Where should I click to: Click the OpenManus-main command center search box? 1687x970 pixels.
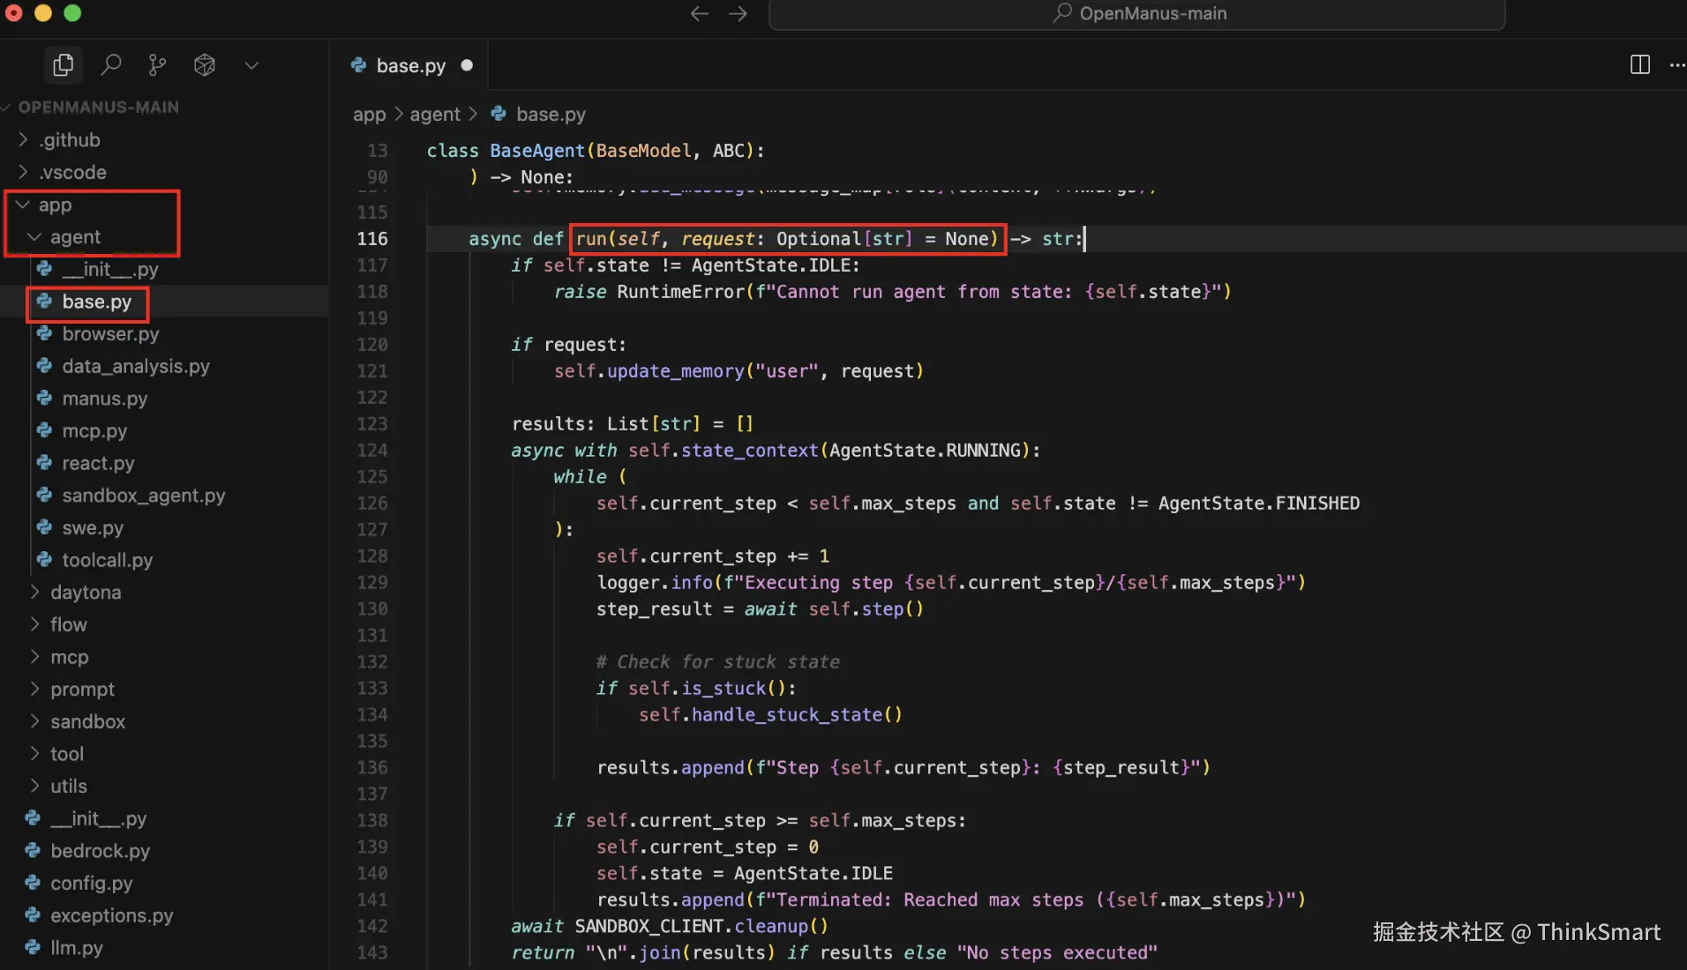point(1137,14)
